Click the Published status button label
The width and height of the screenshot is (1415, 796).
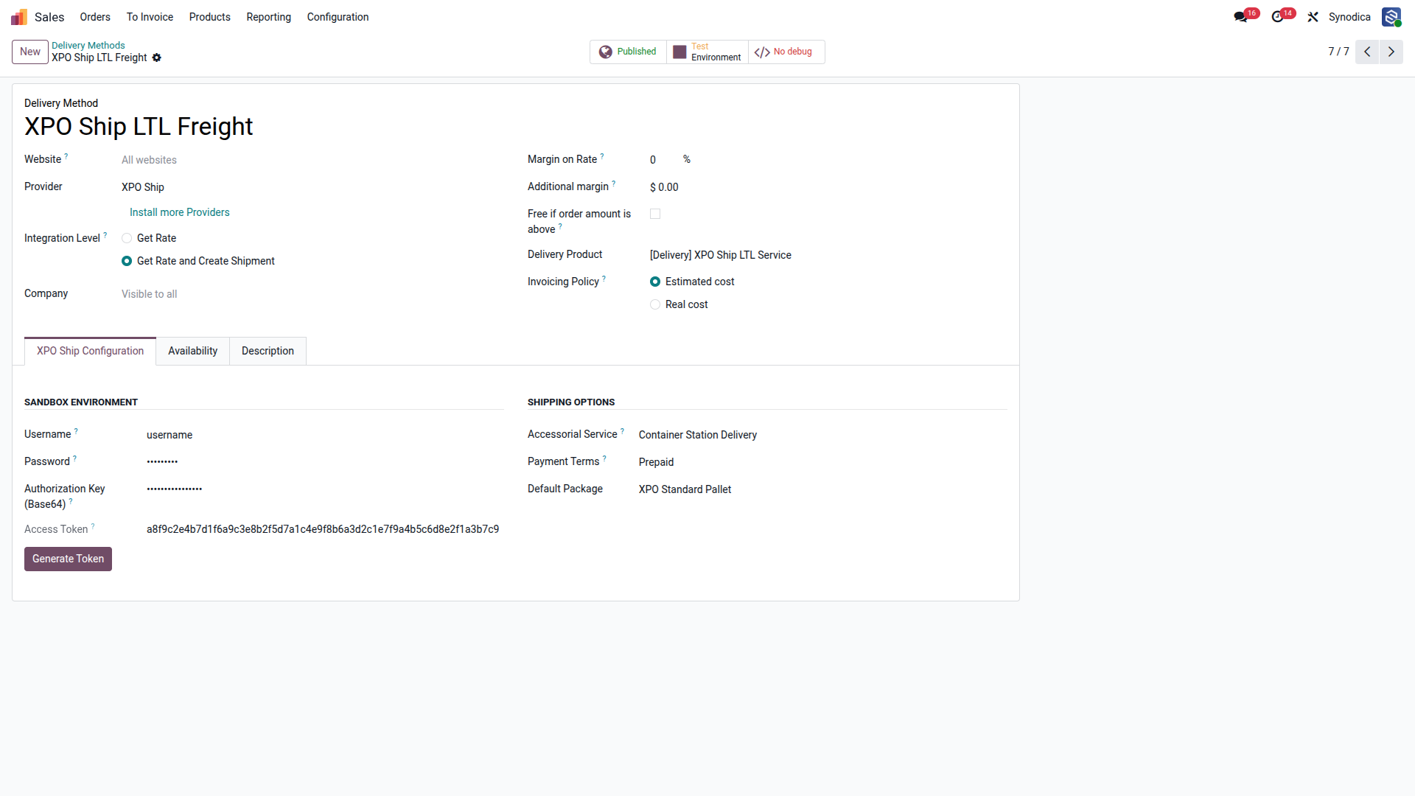coord(636,52)
